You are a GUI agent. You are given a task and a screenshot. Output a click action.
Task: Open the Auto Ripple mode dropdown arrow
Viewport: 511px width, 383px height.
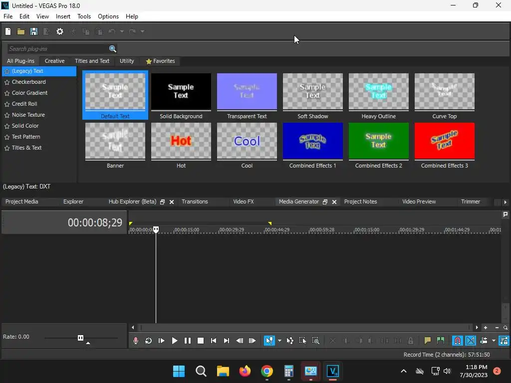[x=494, y=341]
